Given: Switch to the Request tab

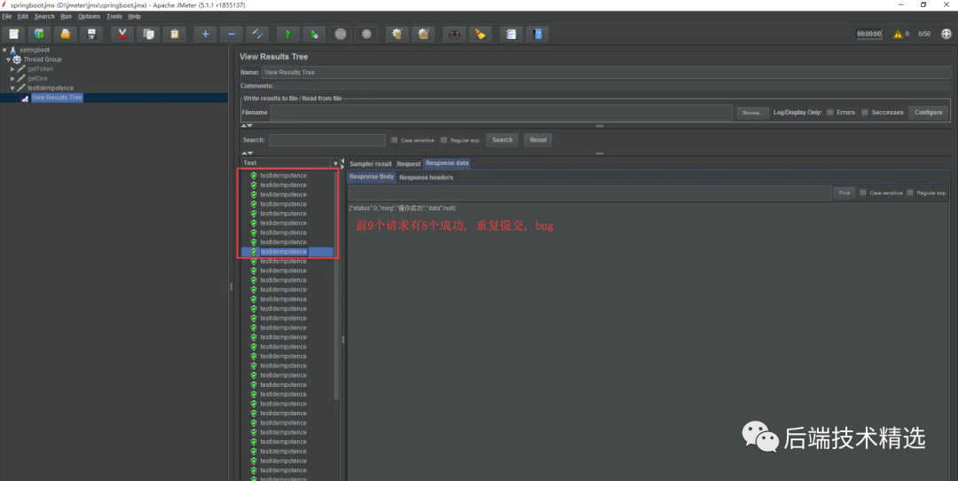Looking at the screenshot, I should click(408, 164).
